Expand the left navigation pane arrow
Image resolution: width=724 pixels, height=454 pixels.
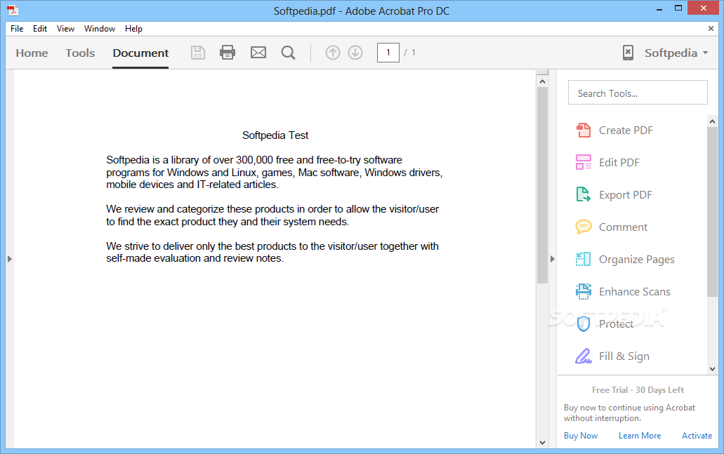[10, 259]
